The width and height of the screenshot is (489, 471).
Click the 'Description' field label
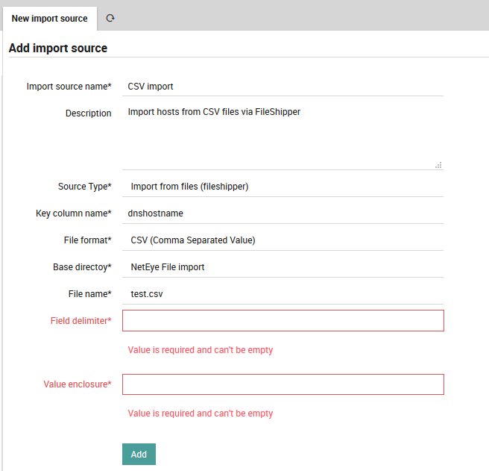(88, 113)
